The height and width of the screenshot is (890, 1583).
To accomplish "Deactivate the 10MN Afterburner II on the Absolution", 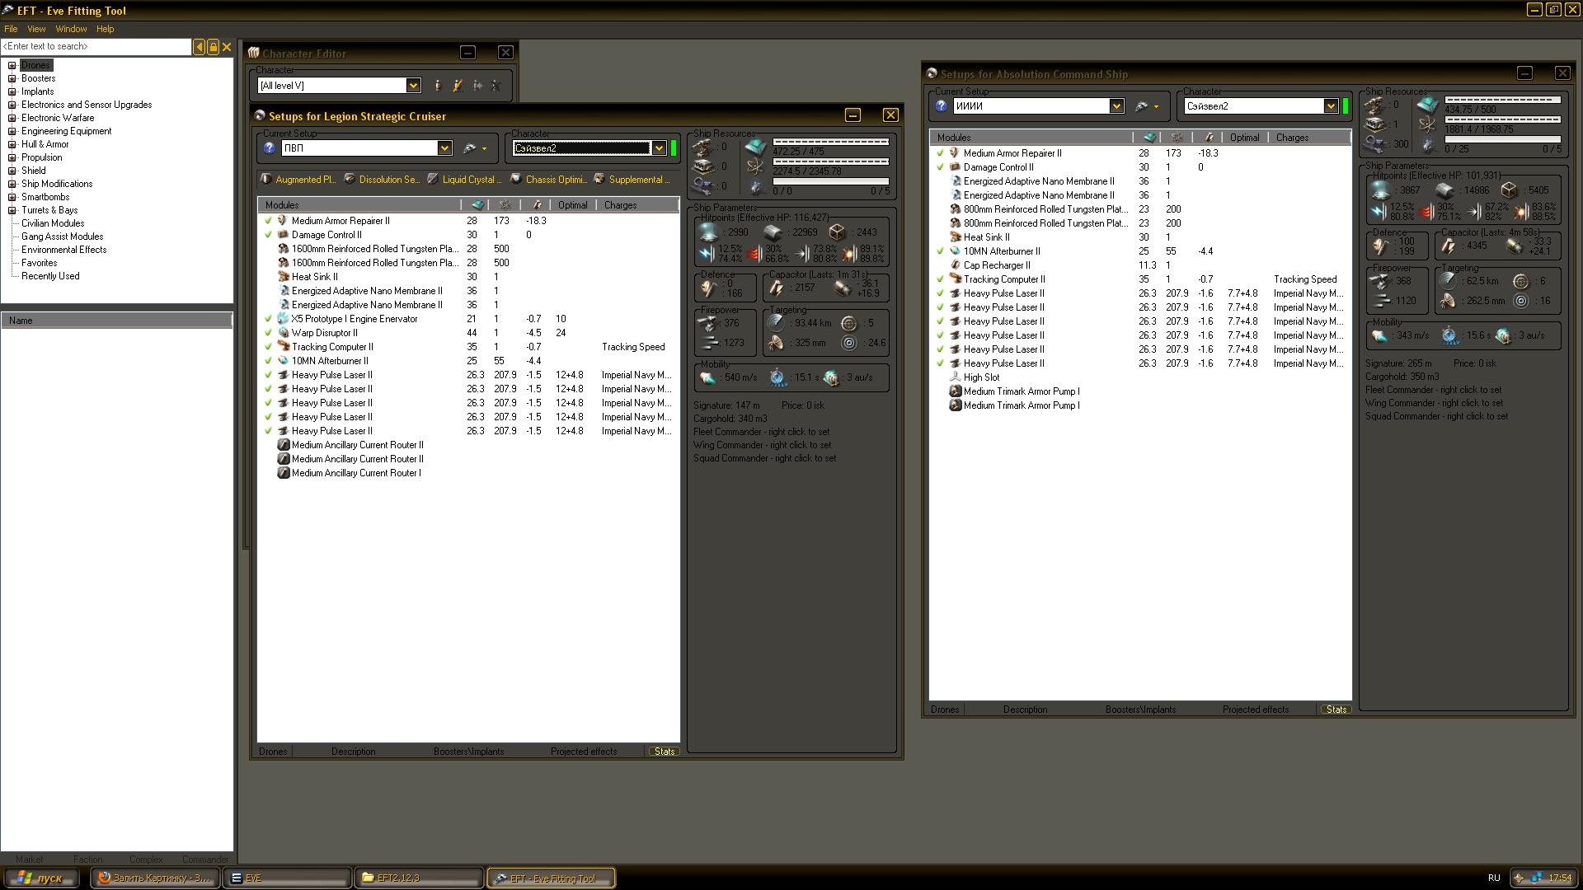I will pos(940,251).
